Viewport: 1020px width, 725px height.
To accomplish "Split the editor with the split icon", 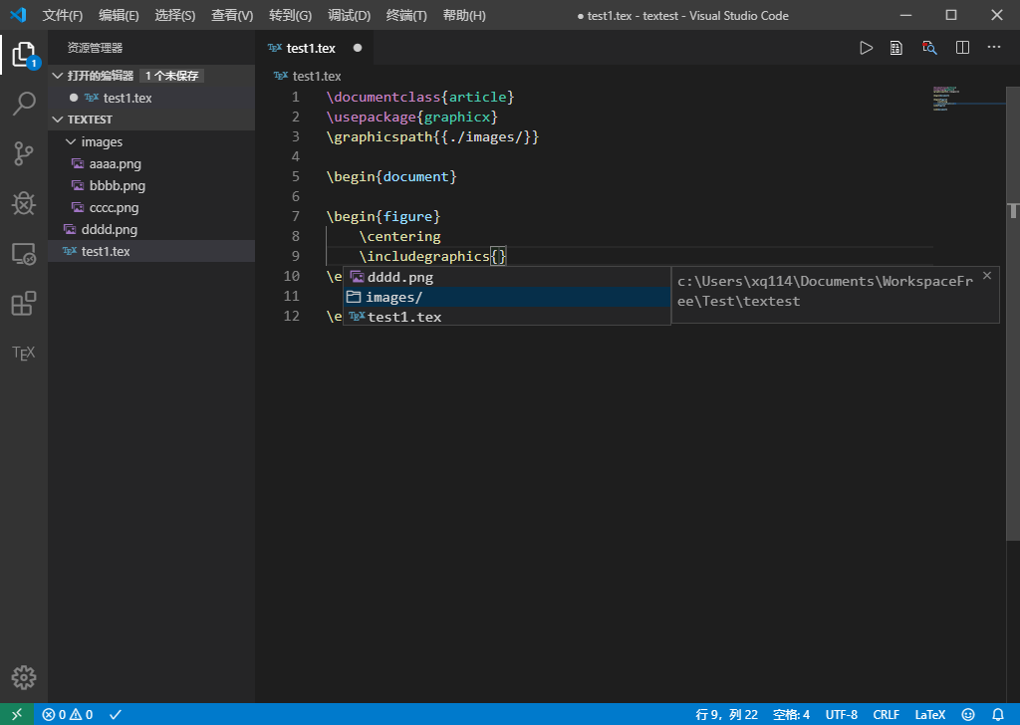I will (963, 48).
